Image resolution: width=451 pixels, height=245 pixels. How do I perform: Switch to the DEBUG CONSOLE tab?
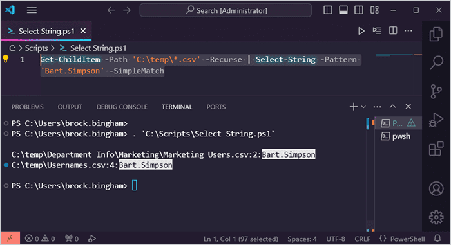(x=122, y=107)
